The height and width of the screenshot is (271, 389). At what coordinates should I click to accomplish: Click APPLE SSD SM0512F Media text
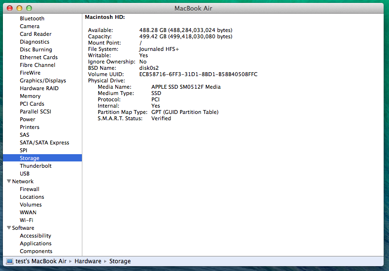click(186, 87)
